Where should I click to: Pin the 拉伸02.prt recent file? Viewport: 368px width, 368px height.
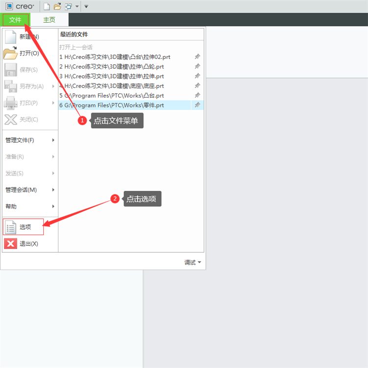tap(197, 56)
